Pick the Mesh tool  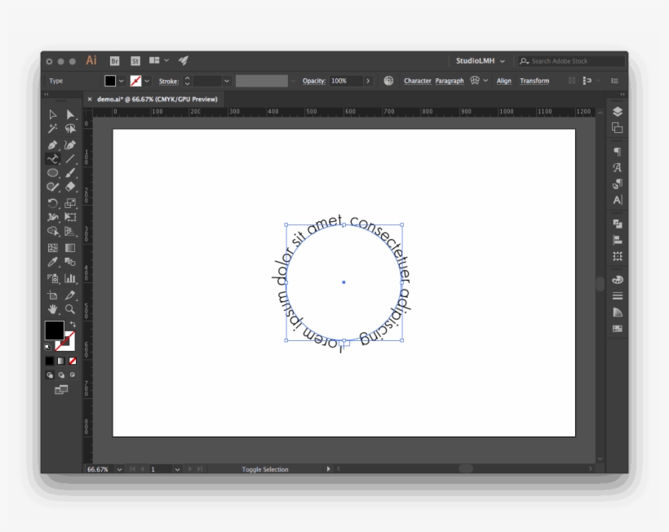52,248
